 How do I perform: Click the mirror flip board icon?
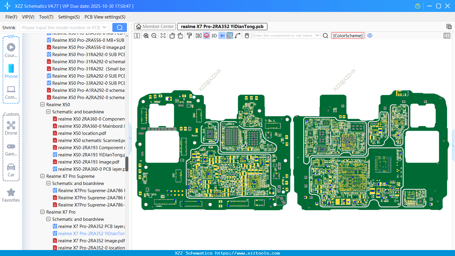coord(198,36)
